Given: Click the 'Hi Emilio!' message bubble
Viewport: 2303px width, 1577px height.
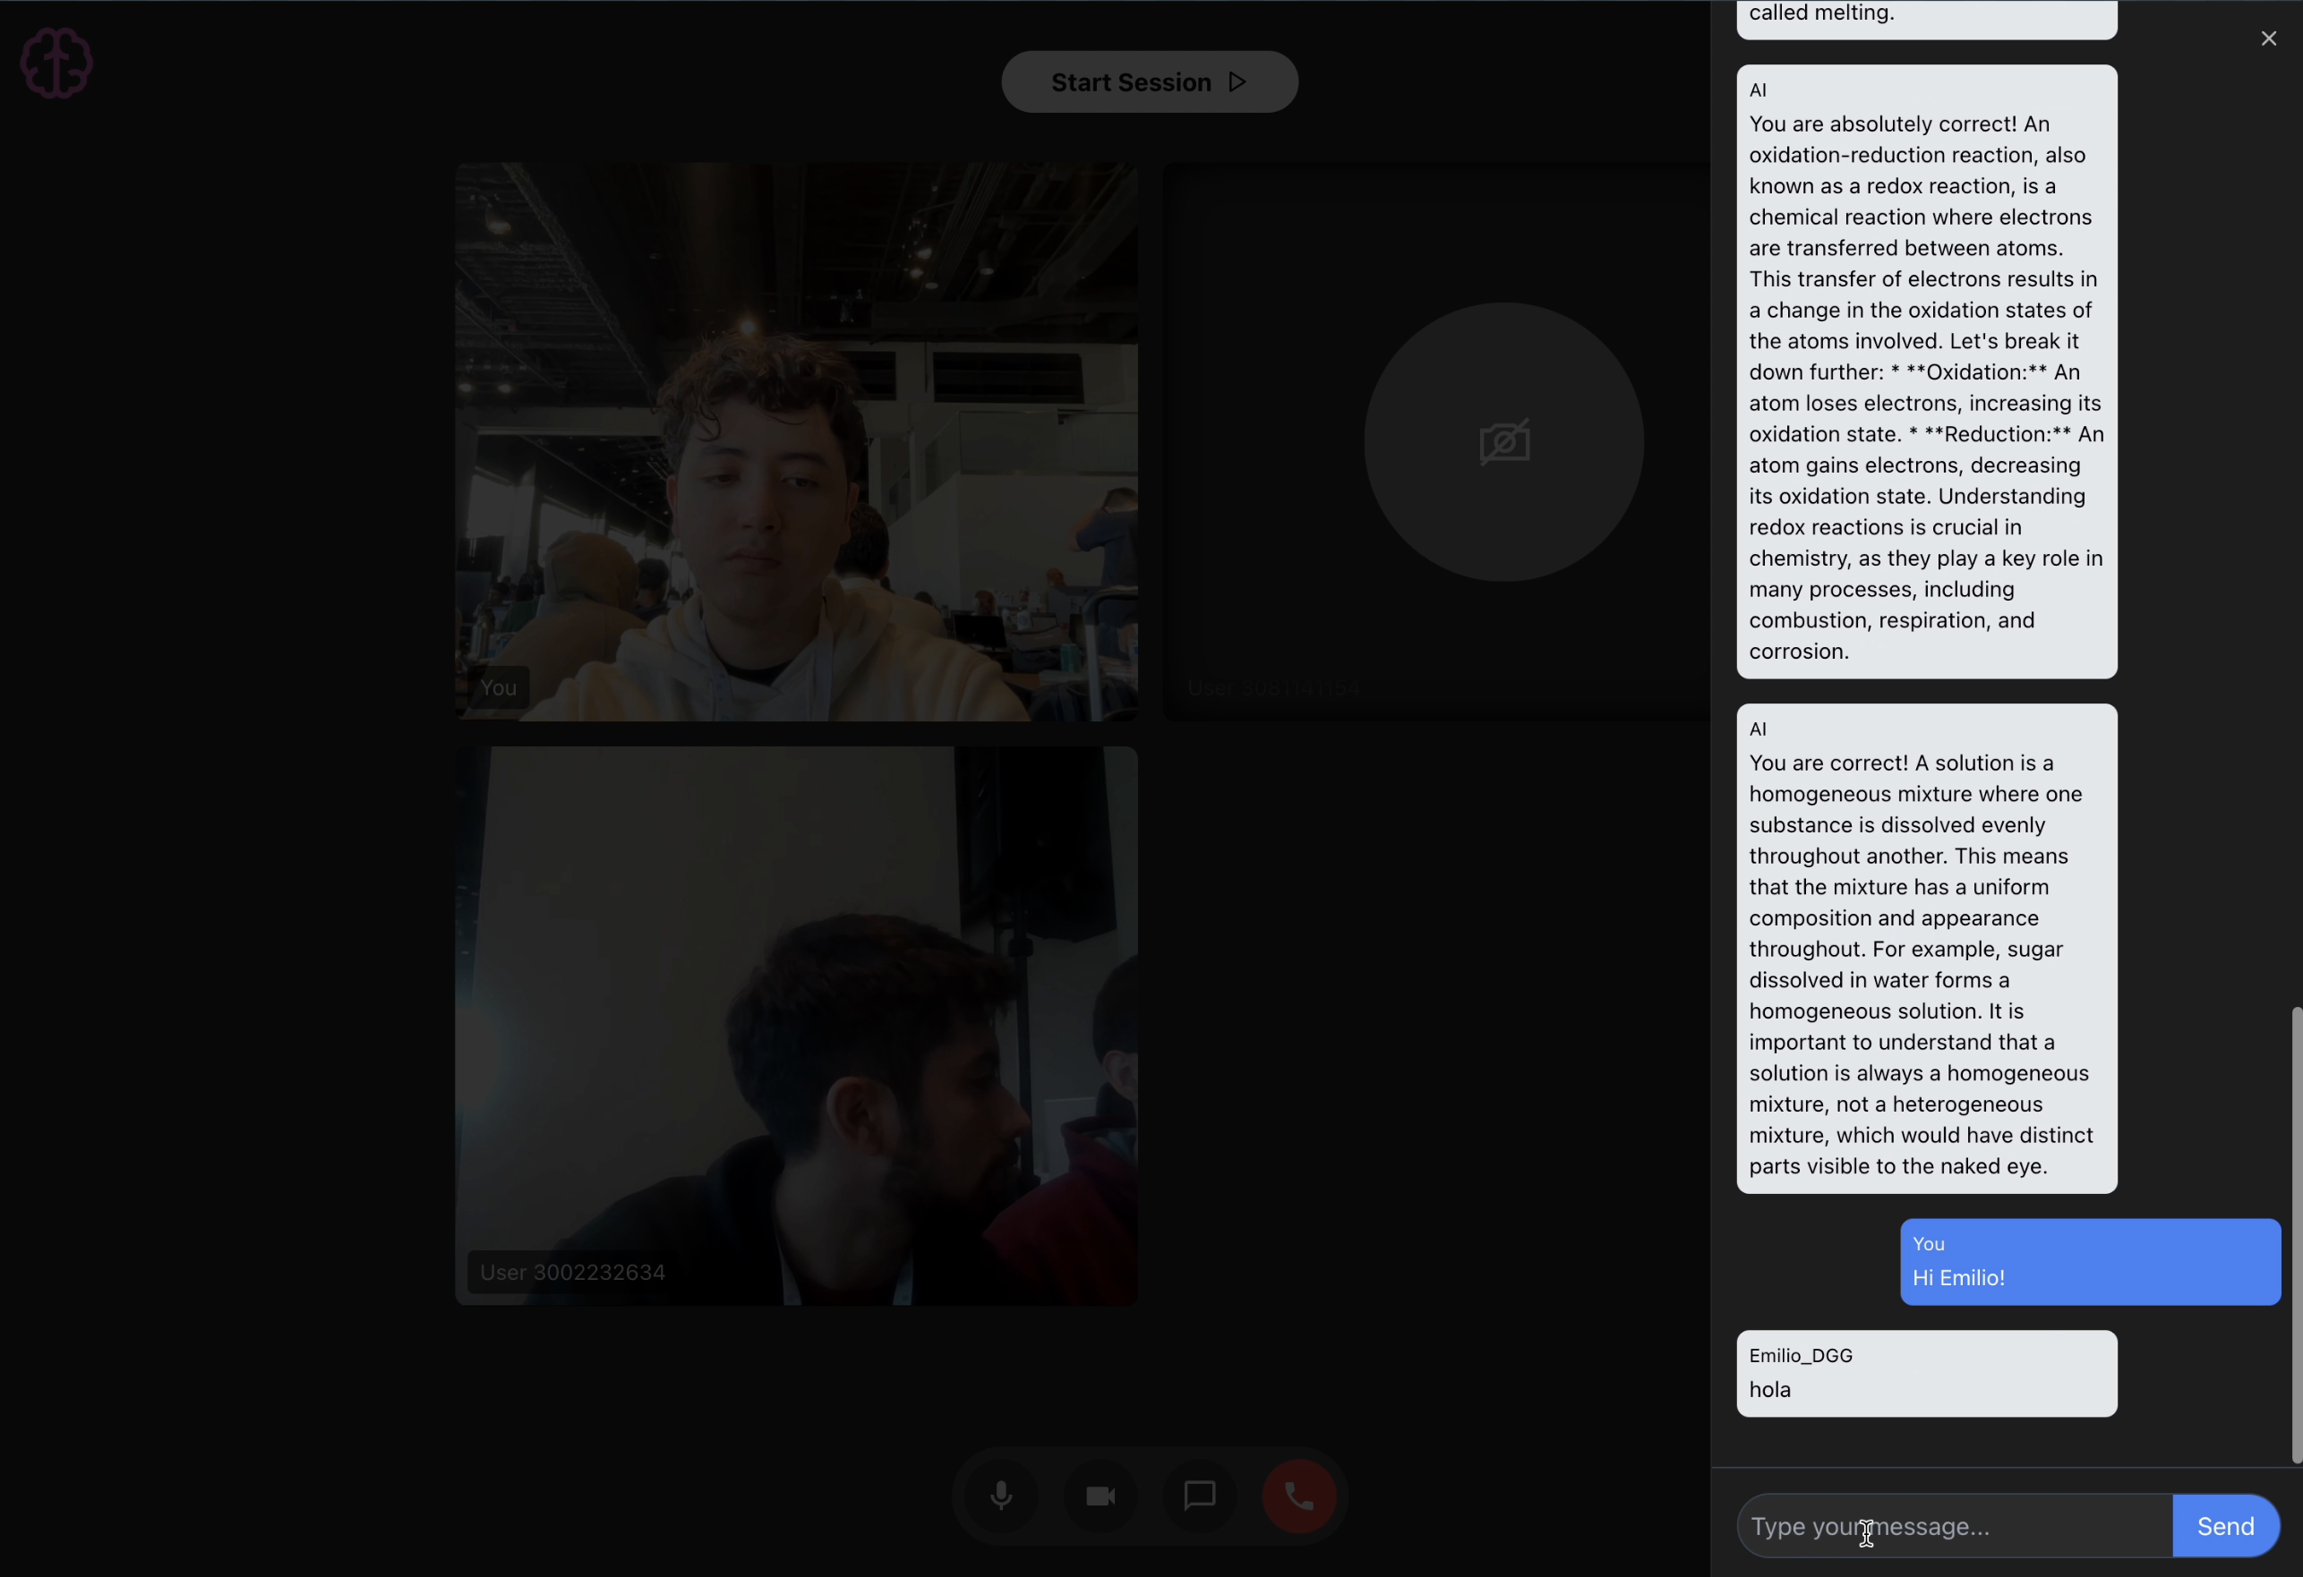Looking at the screenshot, I should click(x=2089, y=1261).
